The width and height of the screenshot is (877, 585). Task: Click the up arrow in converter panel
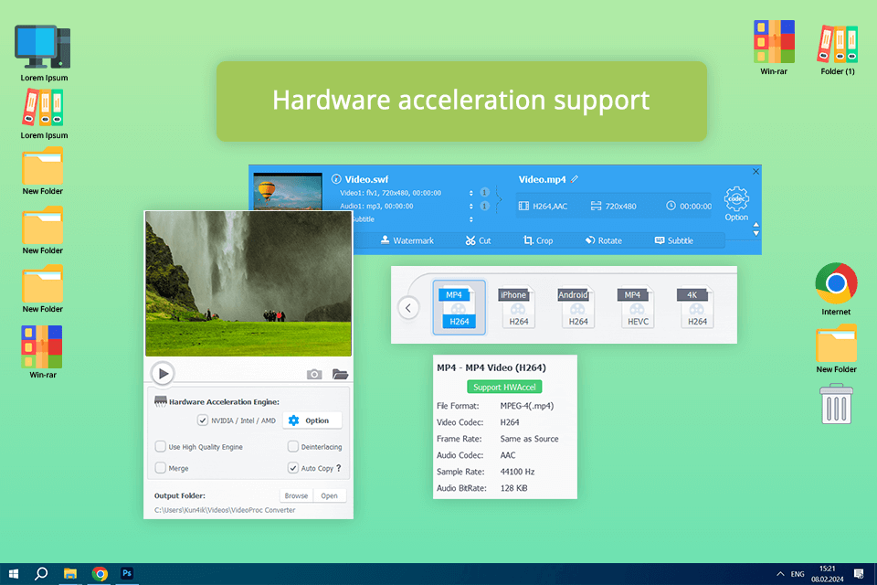tap(755, 225)
